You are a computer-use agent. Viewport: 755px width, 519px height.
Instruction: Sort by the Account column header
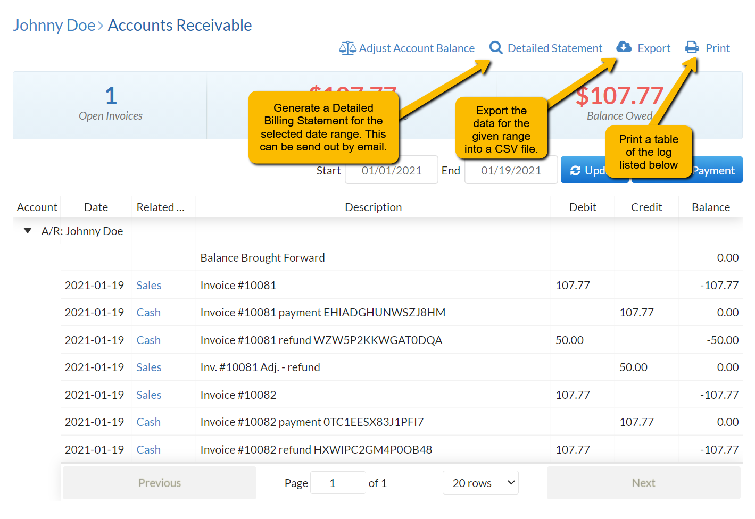pyautogui.click(x=37, y=207)
